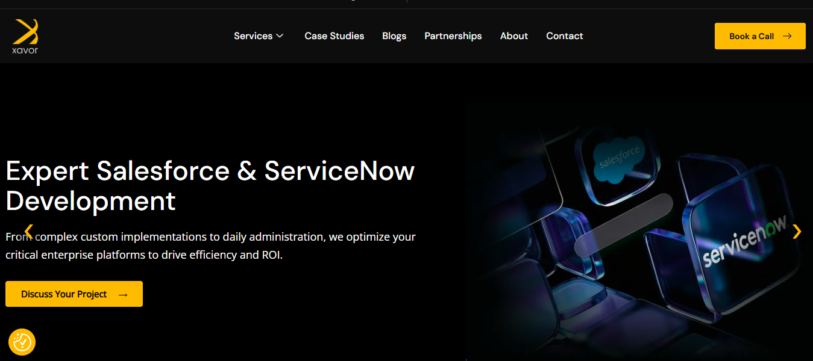Click the gray pill bar in hero artwork
Screen dimensions: 813x361
[623, 225]
